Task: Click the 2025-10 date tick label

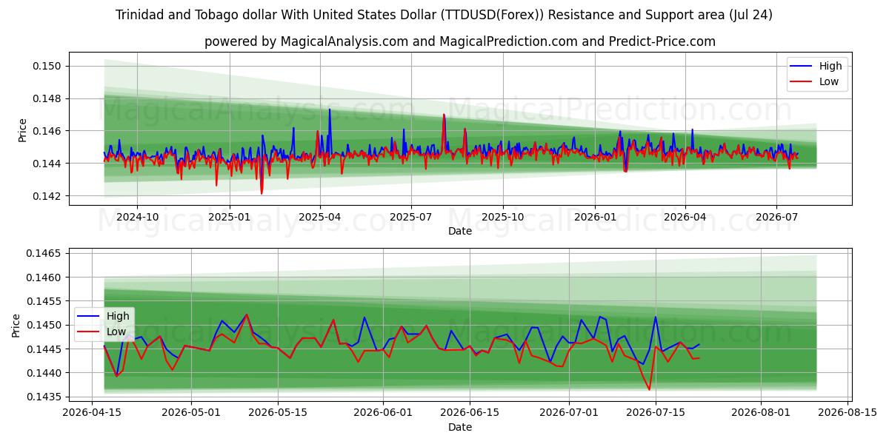Action: (x=502, y=218)
